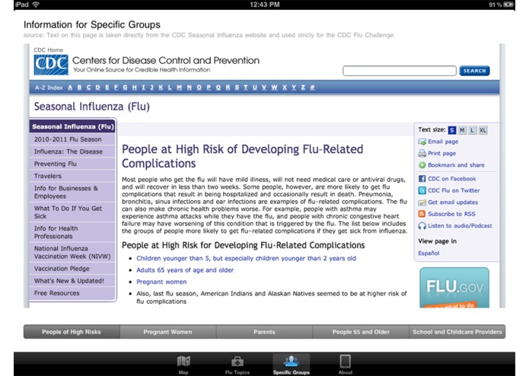Click the SEARCH button
Screen dimensions: 529x376
(x=474, y=71)
